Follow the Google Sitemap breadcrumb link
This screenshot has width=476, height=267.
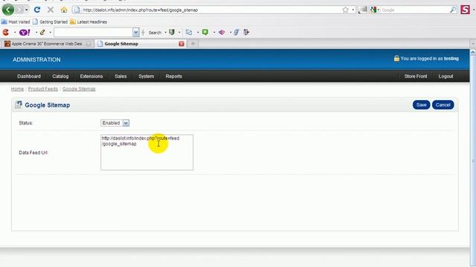pos(79,89)
